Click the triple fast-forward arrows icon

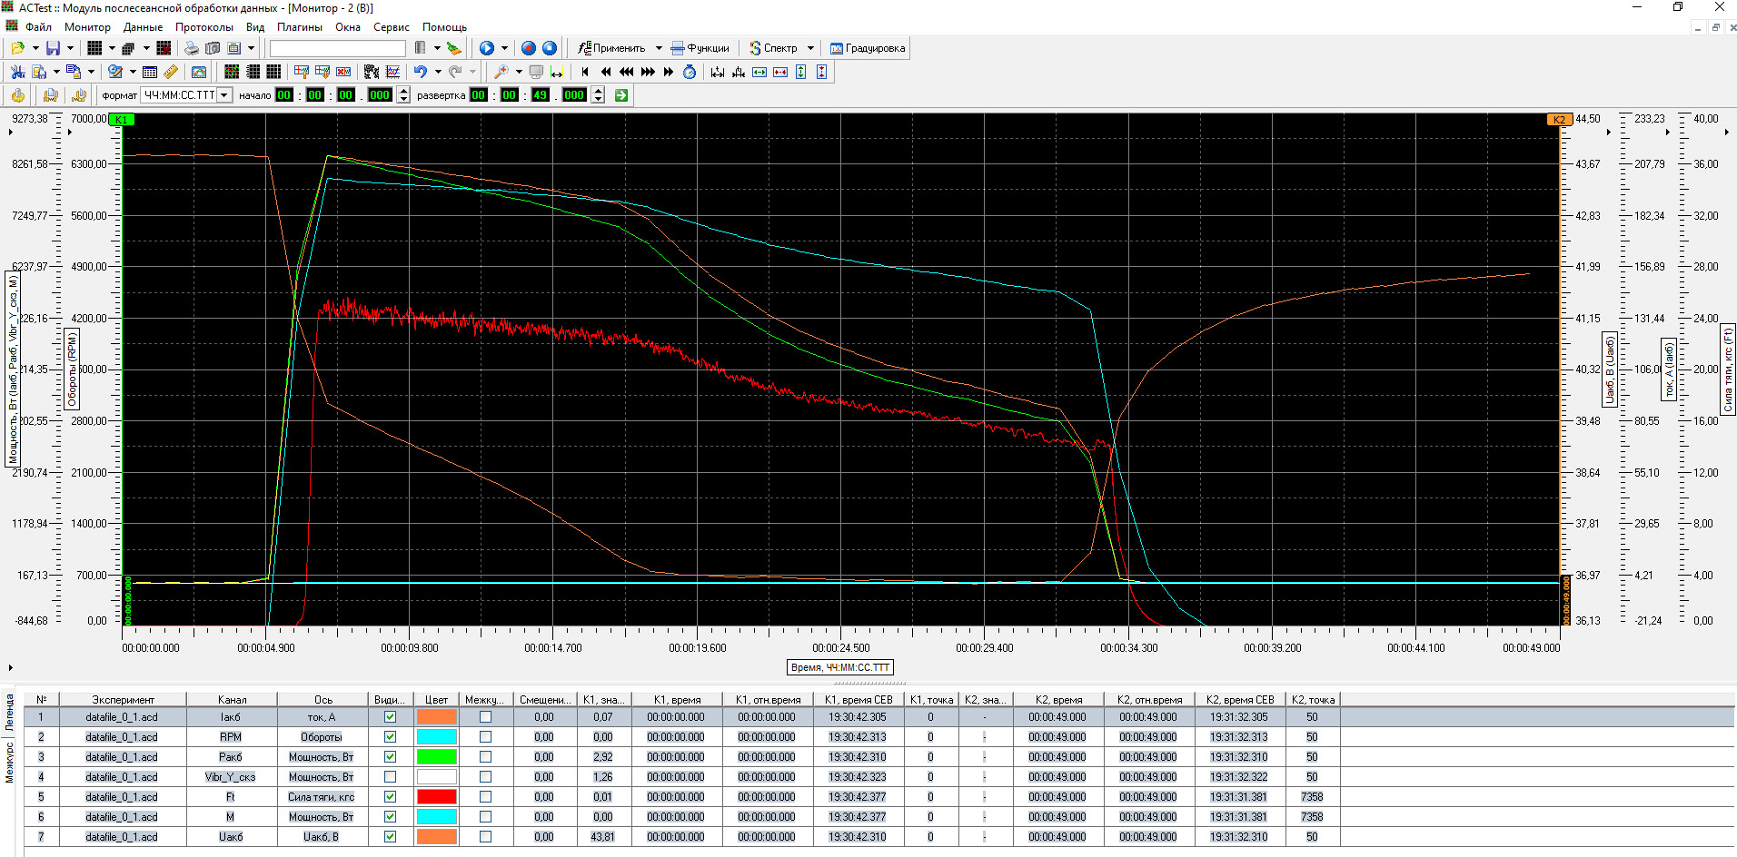click(648, 72)
